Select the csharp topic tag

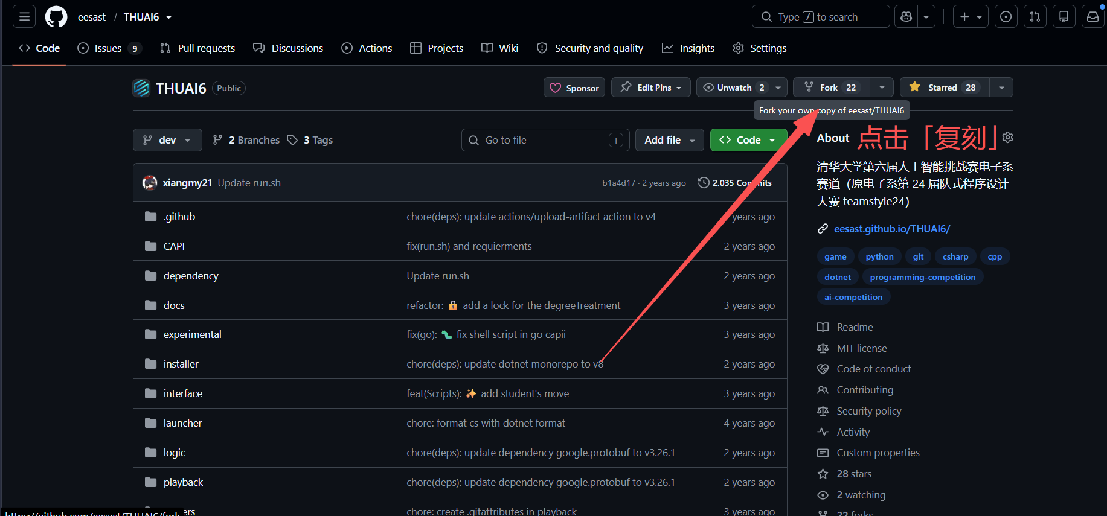click(x=955, y=256)
